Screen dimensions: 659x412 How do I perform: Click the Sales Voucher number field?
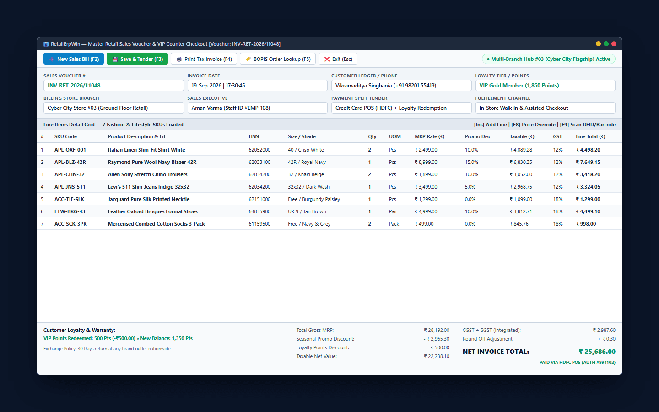point(113,86)
